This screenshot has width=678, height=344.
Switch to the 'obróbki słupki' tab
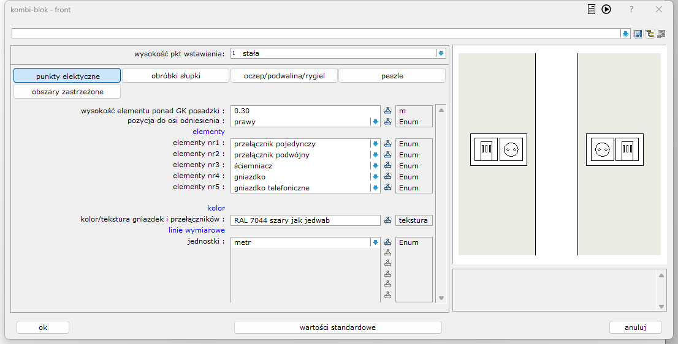click(x=175, y=76)
